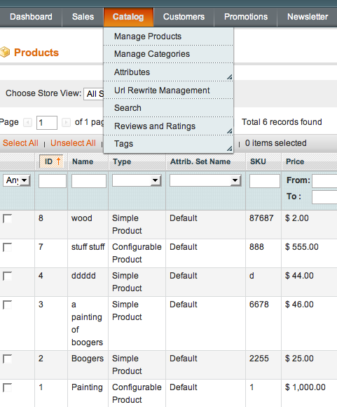
Task: Select Manage Categories menu entry
Action: tap(168, 54)
